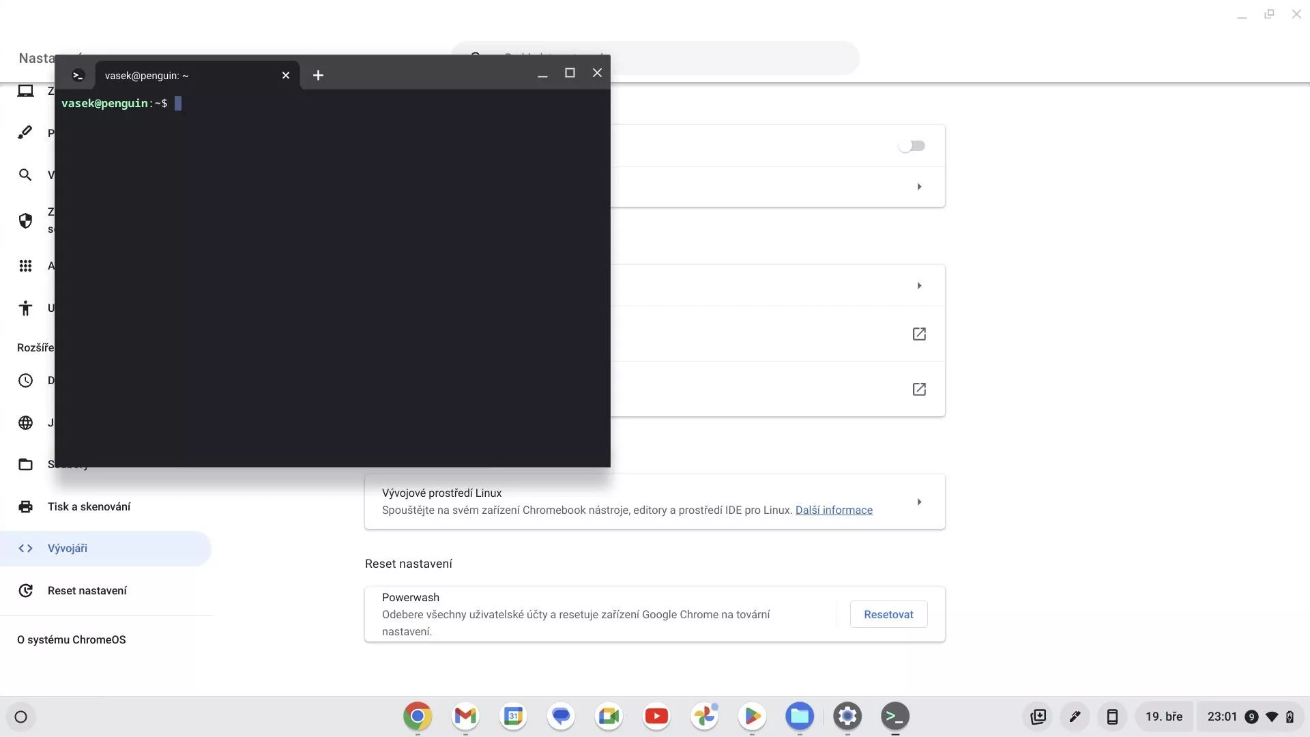
Task: Open the upper external link icon
Action: click(x=919, y=334)
